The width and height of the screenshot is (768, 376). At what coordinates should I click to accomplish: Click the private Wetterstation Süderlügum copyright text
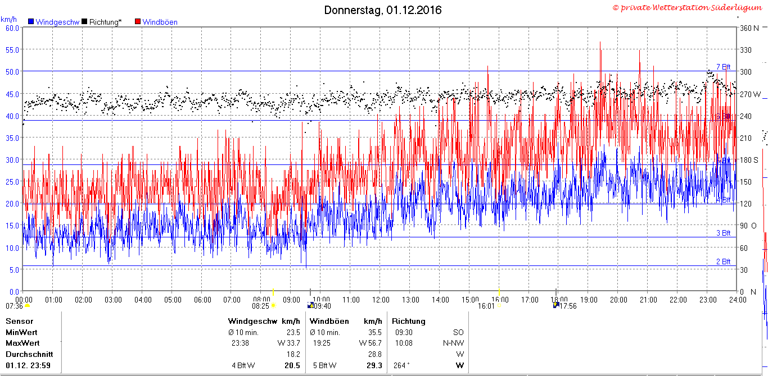point(686,7)
